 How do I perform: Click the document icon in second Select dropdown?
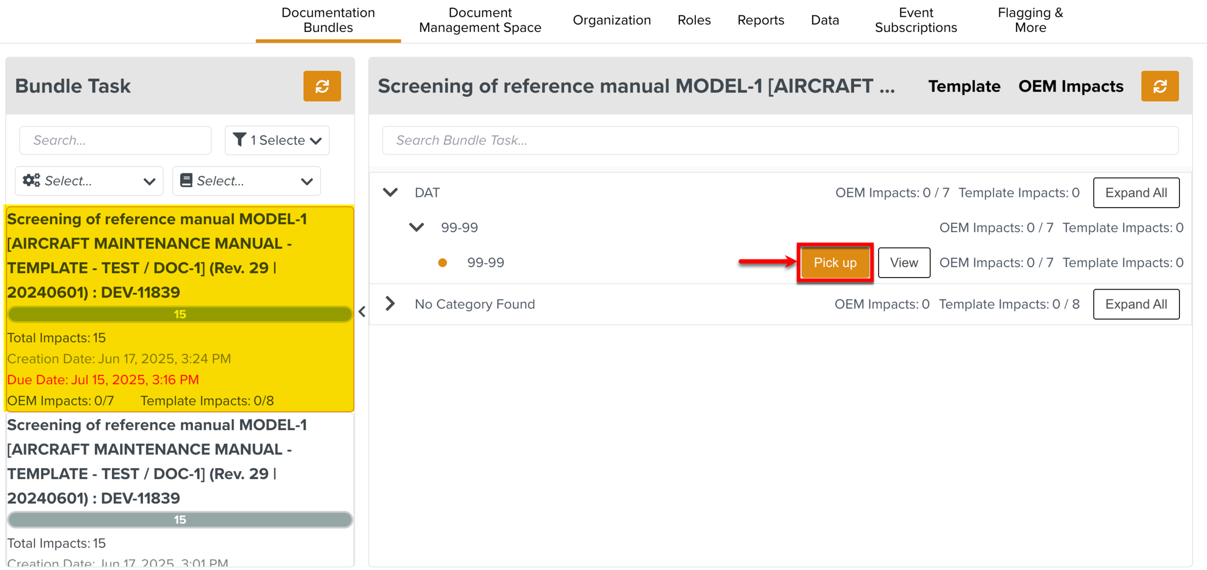[x=186, y=181]
